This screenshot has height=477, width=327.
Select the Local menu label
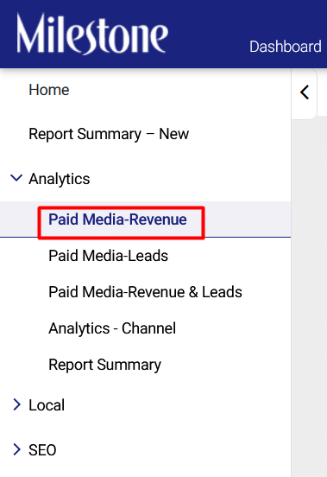[47, 405]
